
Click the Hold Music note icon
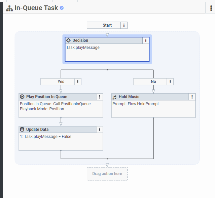pyautogui.click(x=114, y=97)
